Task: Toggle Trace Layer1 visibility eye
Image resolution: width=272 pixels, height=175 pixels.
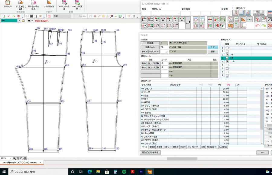Action: point(29,21)
